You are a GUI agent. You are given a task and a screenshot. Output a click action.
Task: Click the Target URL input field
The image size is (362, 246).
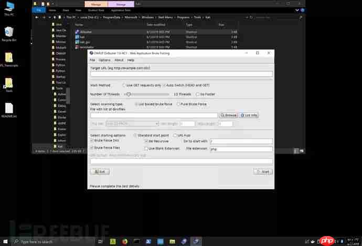click(181, 74)
